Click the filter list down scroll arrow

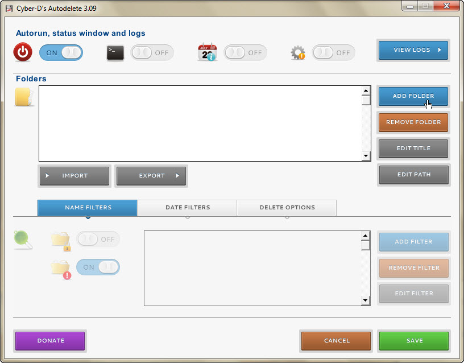366,300
